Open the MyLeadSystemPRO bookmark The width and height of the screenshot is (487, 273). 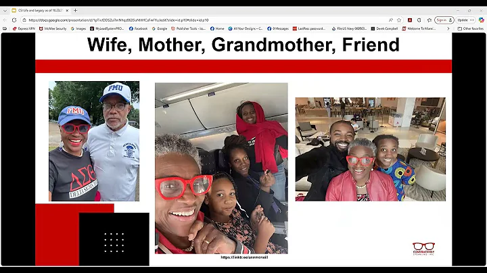coord(107,28)
